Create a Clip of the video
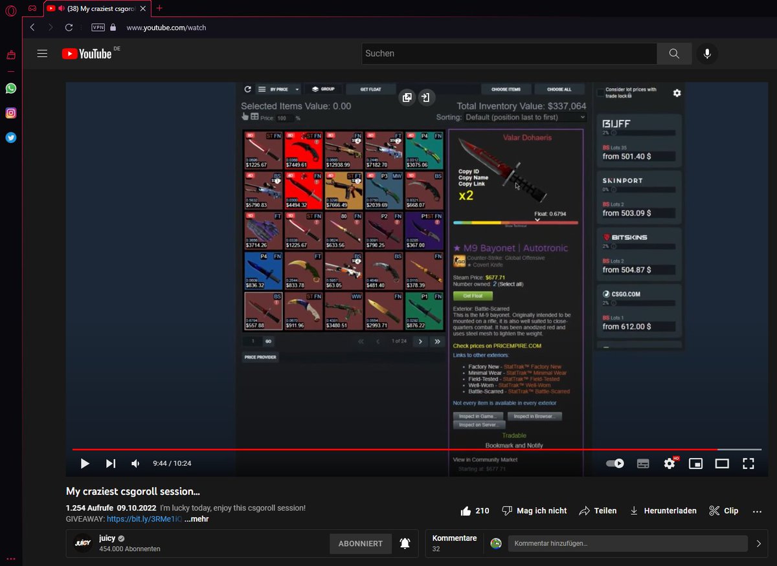The image size is (777, 566). pyautogui.click(x=723, y=510)
